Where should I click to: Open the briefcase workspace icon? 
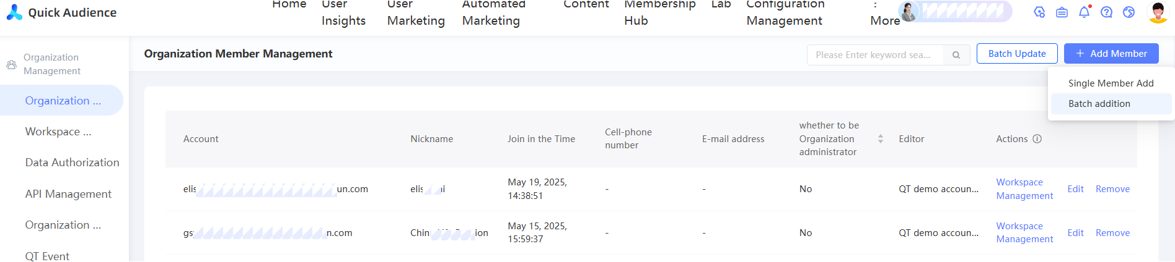(x=1062, y=12)
